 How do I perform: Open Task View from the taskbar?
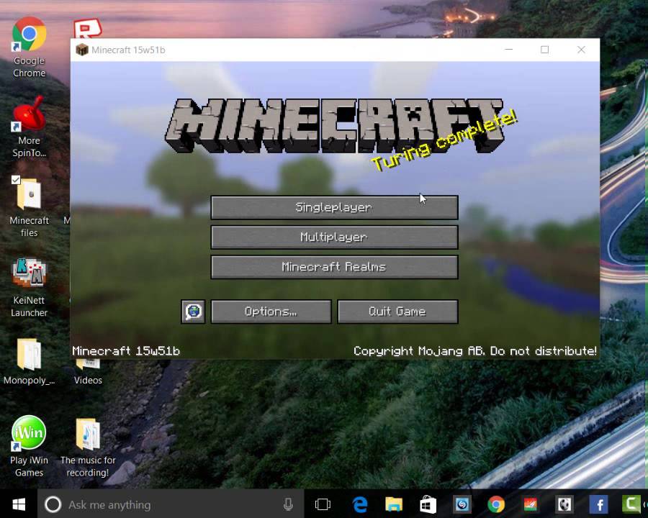(x=323, y=504)
